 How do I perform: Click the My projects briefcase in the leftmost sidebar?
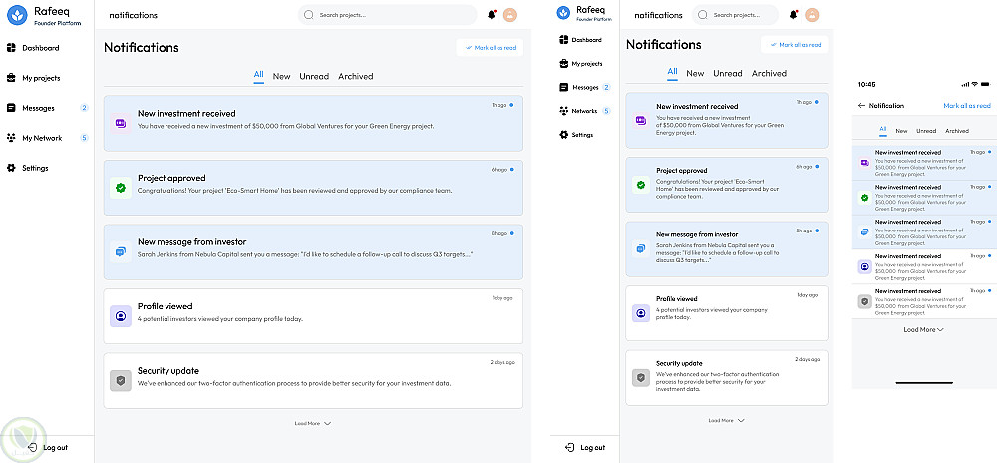click(x=12, y=78)
